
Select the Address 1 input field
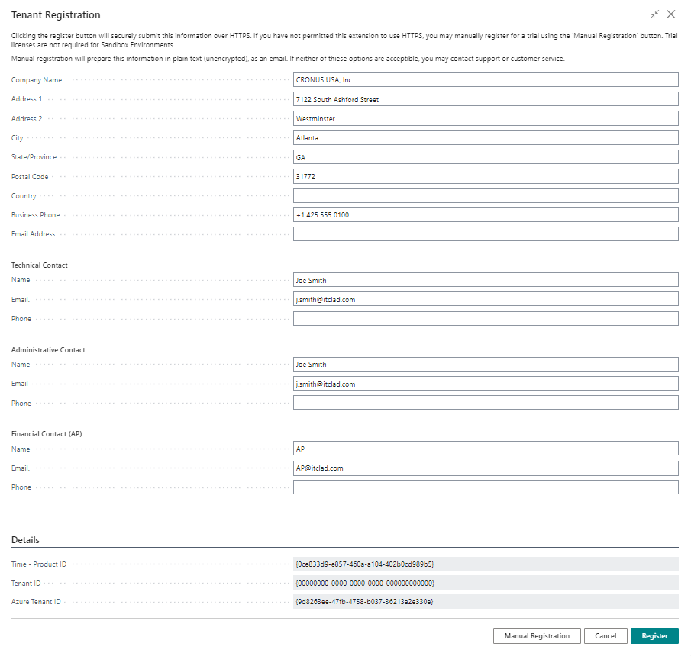486,99
